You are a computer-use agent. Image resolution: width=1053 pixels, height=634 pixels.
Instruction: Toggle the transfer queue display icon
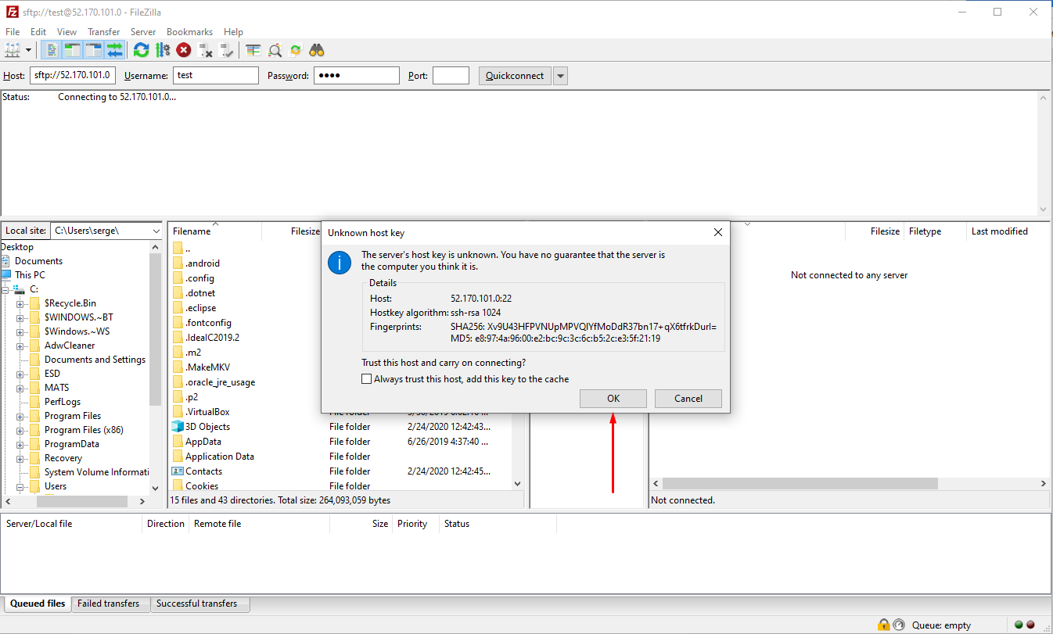(x=115, y=50)
